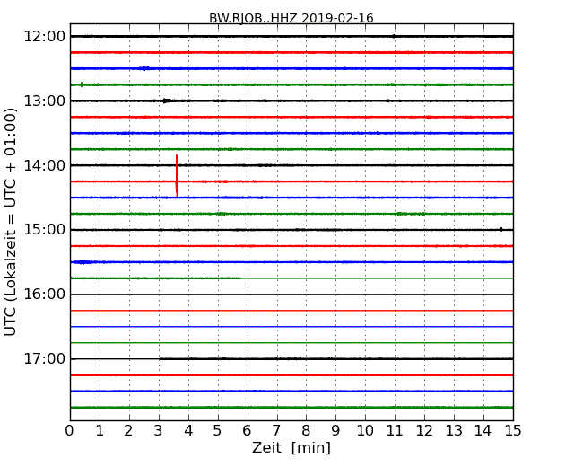This screenshot has width=583, height=467.
Task: Click the x-axis label Zeit [min]
Action: click(x=291, y=447)
